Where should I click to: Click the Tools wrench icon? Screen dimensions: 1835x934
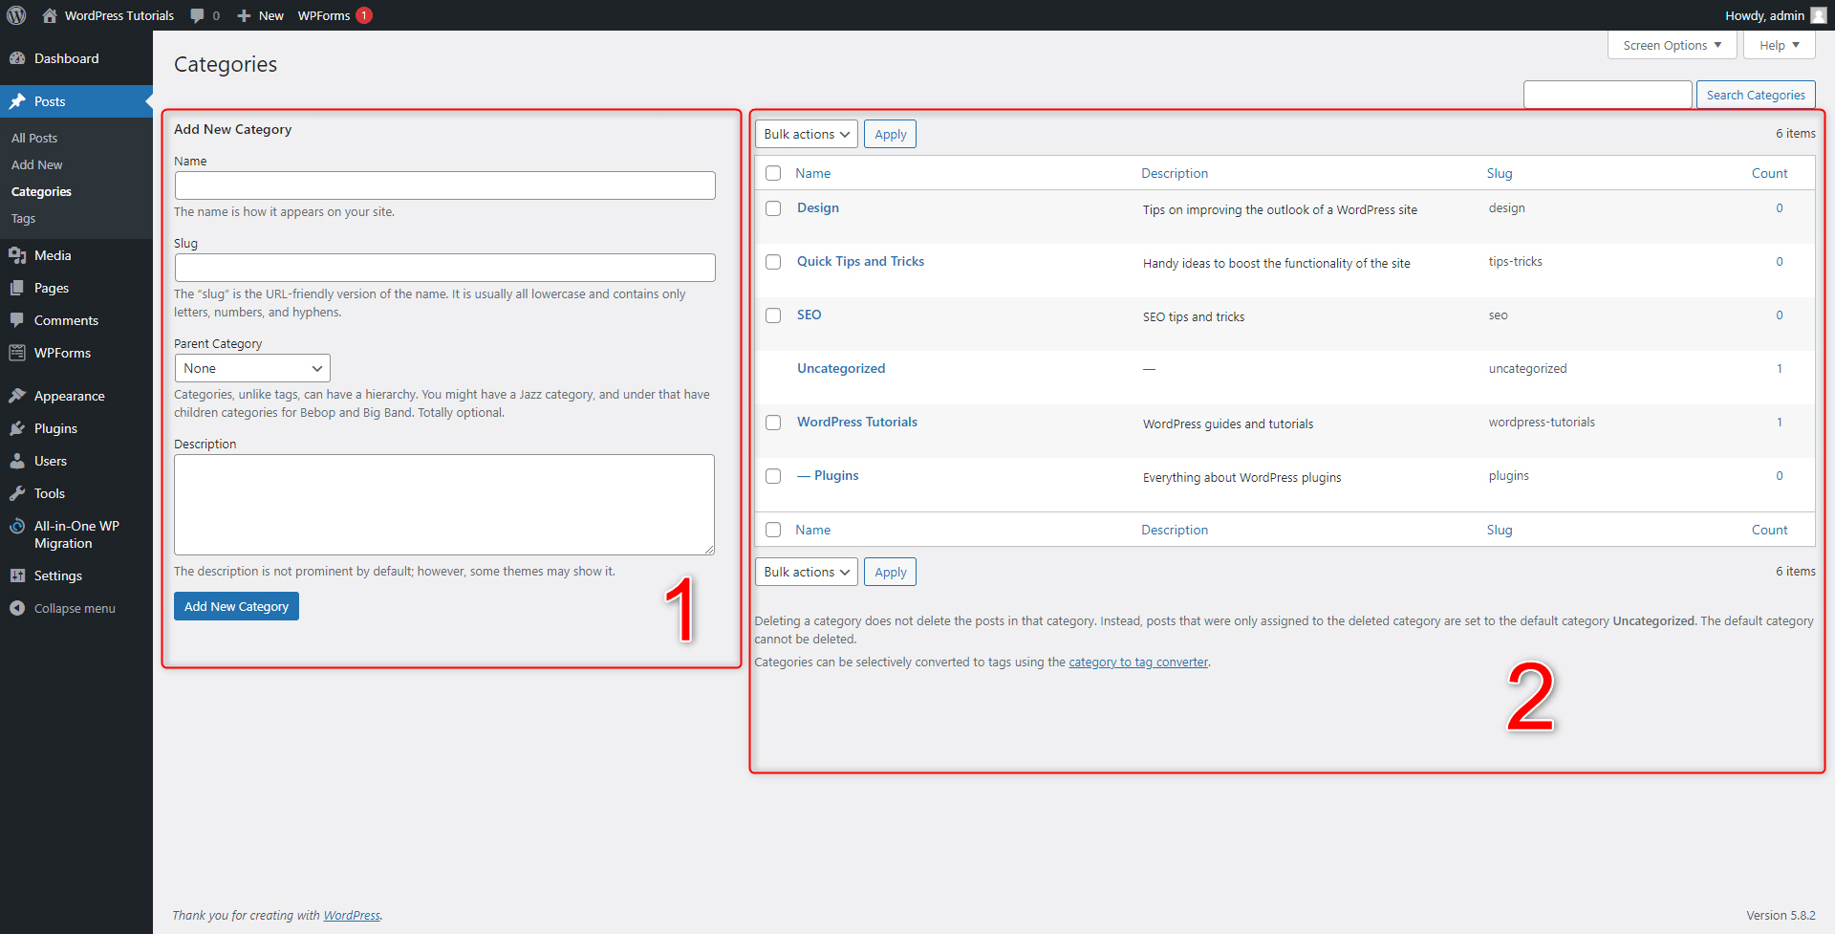(x=17, y=493)
